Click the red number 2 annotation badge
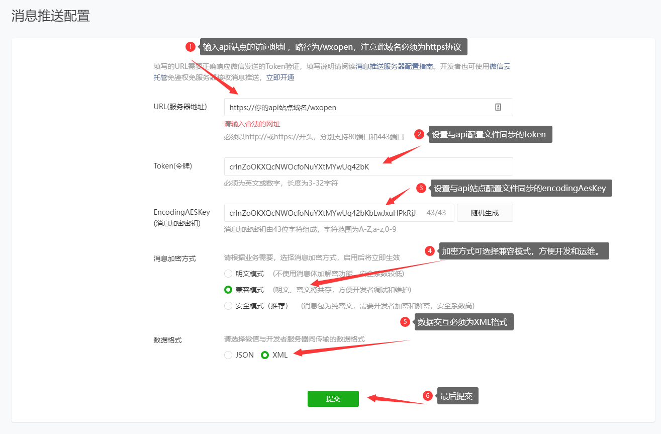Image resolution: width=661 pixels, height=434 pixels. pyautogui.click(x=419, y=134)
